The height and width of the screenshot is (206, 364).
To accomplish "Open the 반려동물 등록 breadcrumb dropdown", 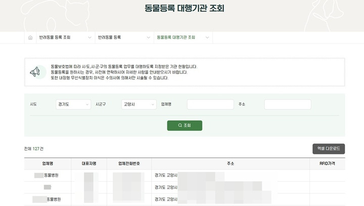I will pos(124,37).
